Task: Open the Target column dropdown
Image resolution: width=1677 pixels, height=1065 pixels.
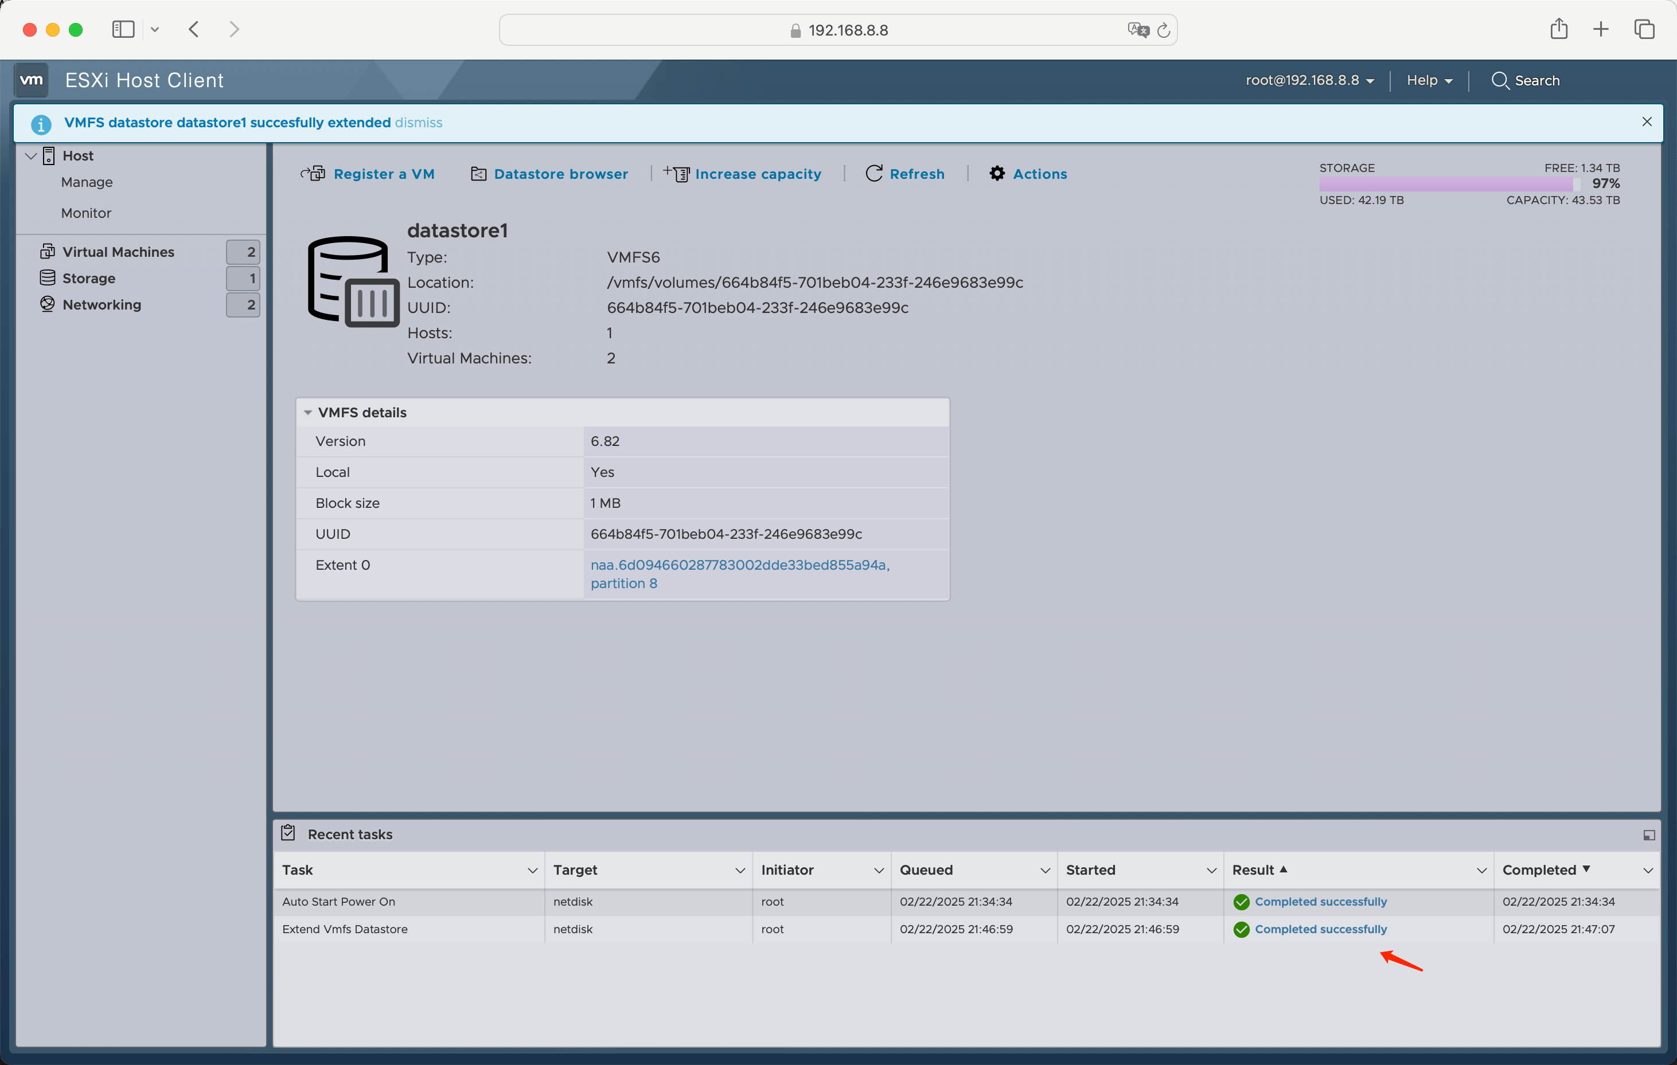Action: tap(740, 871)
